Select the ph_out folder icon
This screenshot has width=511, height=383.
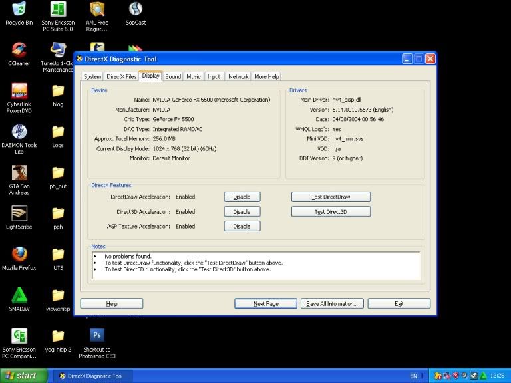click(x=58, y=178)
